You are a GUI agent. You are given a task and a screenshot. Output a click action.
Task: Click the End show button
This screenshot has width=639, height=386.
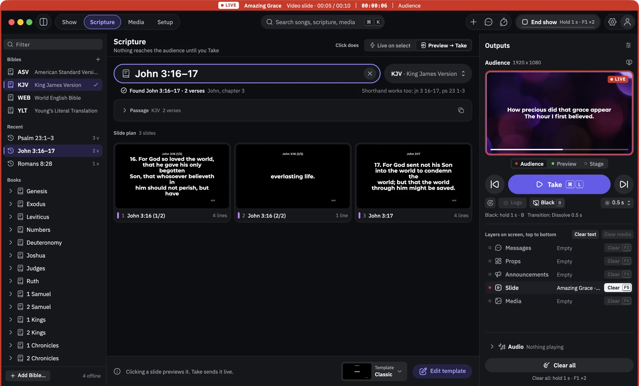(x=558, y=22)
